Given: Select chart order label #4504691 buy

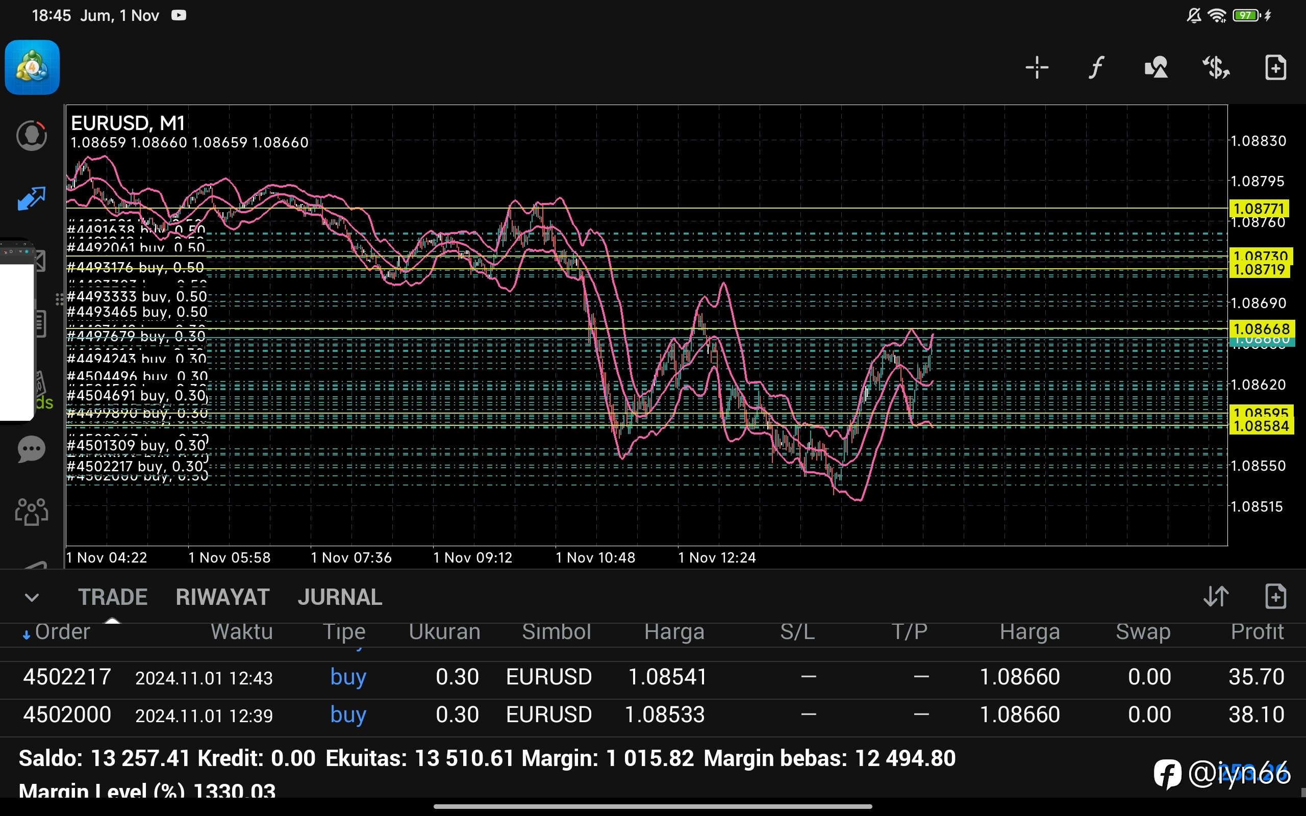Looking at the screenshot, I should (137, 396).
